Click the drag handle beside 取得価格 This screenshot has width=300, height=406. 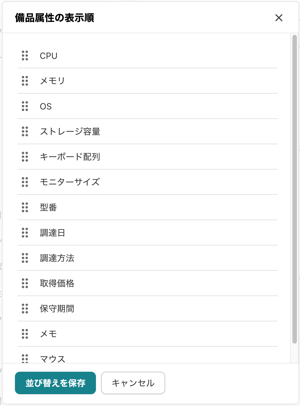click(25, 283)
